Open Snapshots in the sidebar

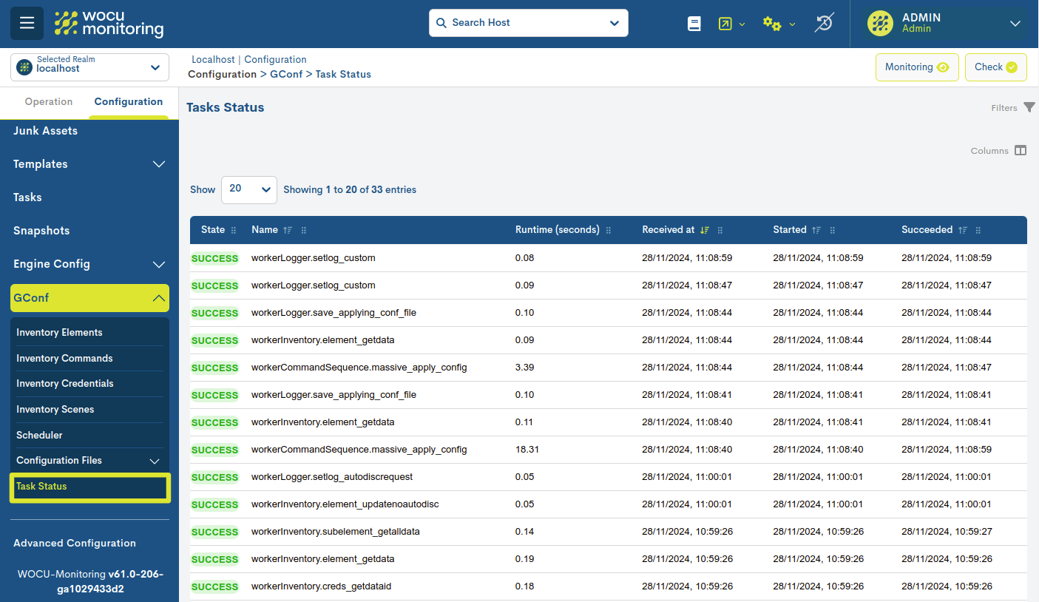tap(41, 231)
